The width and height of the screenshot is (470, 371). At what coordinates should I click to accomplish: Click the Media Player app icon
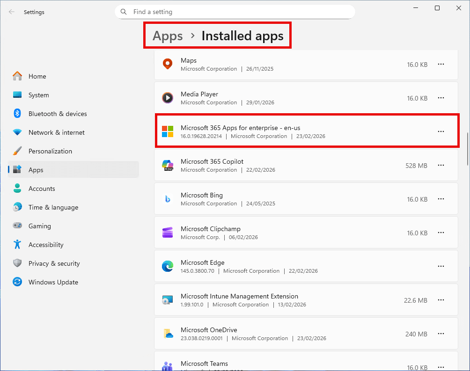168,98
